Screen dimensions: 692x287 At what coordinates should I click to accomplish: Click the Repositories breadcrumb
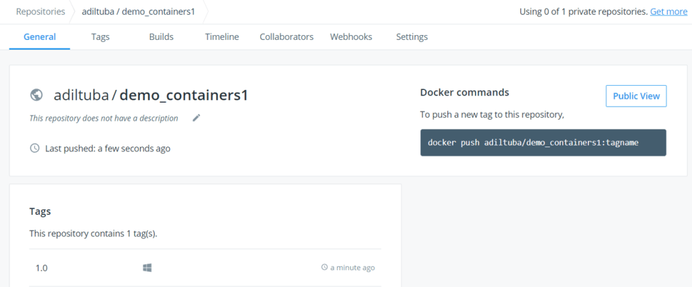pyautogui.click(x=41, y=11)
